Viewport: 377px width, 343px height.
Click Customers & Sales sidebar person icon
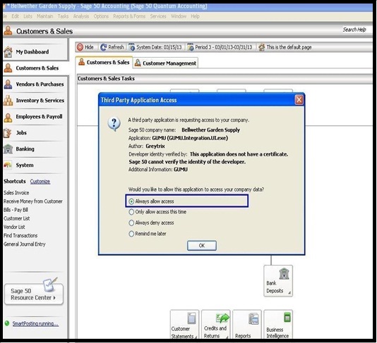point(8,68)
